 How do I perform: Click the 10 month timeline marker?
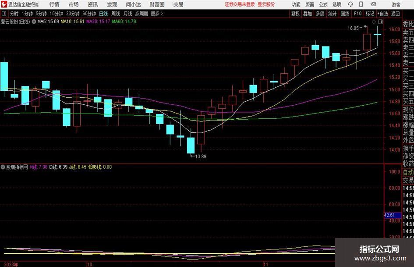(x=89, y=264)
